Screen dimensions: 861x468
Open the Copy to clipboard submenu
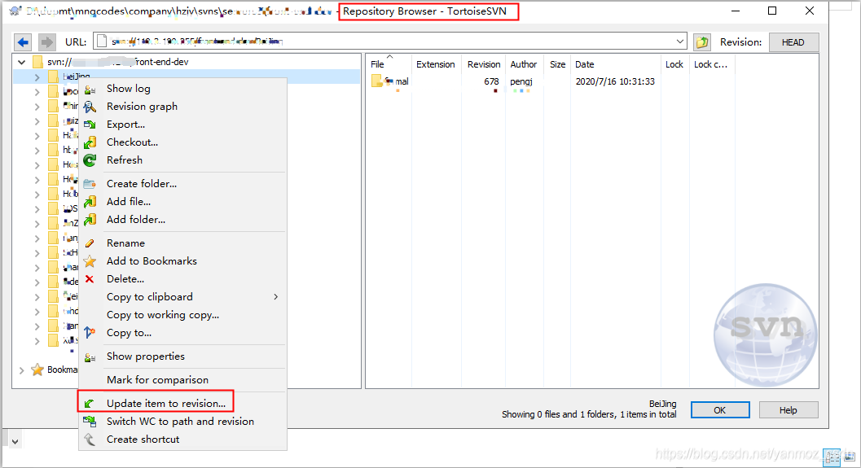(x=182, y=297)
